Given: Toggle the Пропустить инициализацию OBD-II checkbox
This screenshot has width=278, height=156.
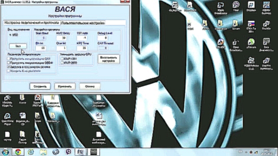Looking at the screenshot, I should tap(8, 62).
